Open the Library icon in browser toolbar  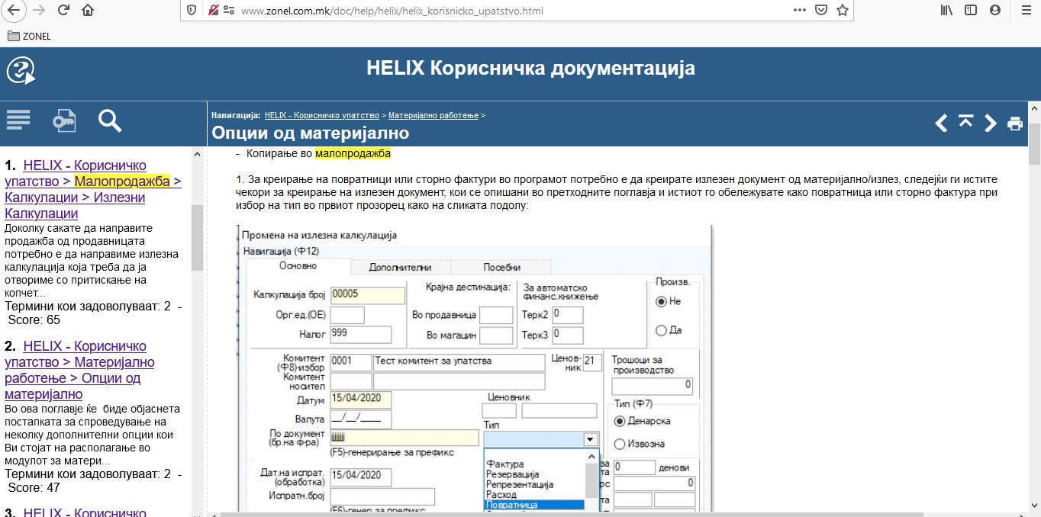(946, 11)
